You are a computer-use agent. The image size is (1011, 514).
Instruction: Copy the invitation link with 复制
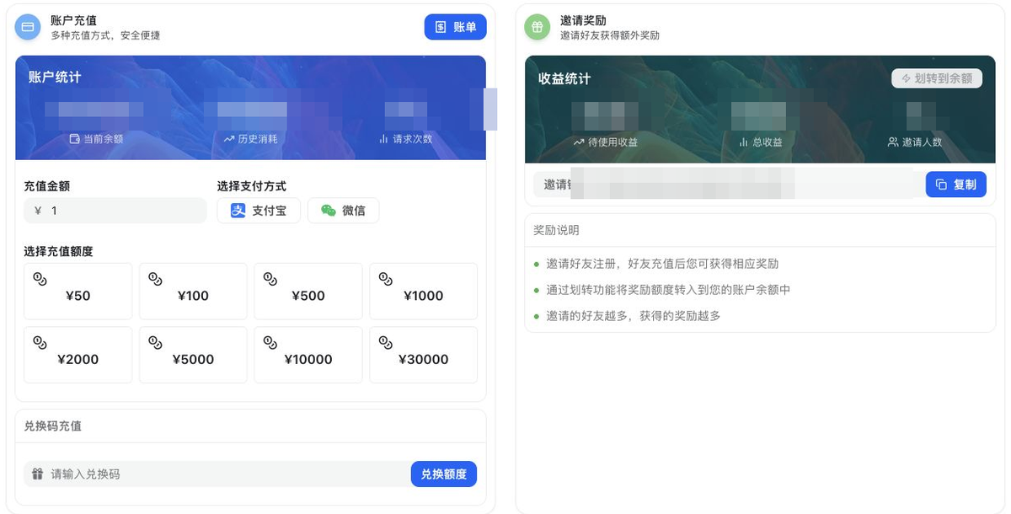tap(955, 185)
